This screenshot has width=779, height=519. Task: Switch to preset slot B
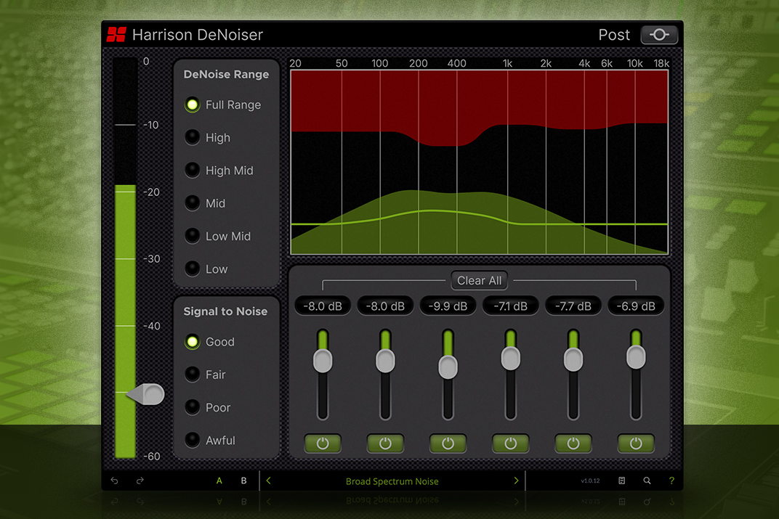[243, 481]
